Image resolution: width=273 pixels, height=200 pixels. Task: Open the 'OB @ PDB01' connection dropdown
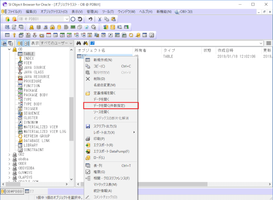click(x=67, y=19)
